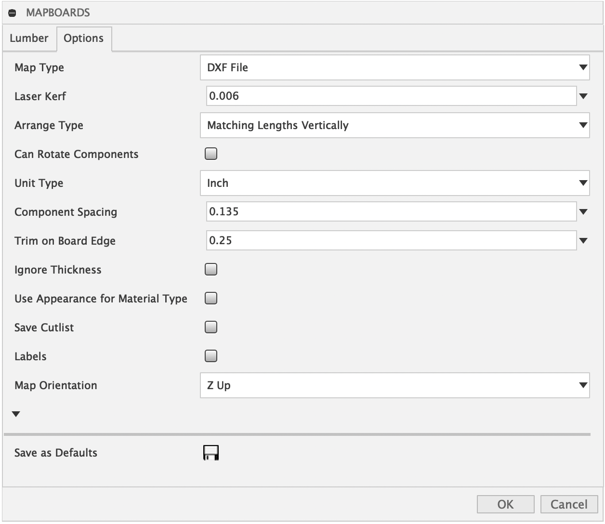The height and width of the screenshot is (524, 605).
Task: Open the Map Orientation dropdown
Action: tap(395, 385)
